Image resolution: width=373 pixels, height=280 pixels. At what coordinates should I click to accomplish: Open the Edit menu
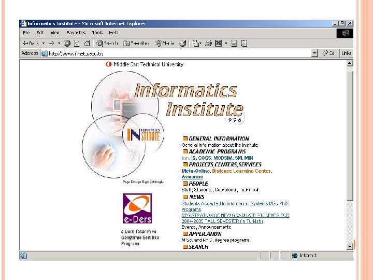pos(40,33)
